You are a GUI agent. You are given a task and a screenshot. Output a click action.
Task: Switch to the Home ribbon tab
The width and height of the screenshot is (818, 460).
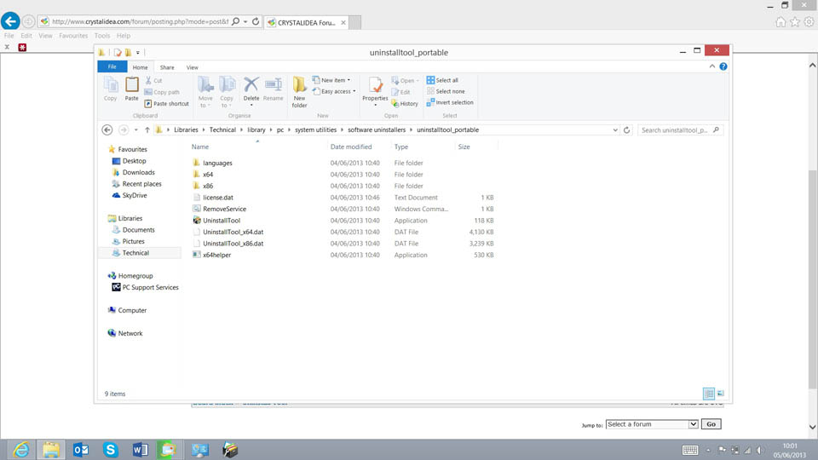(x=140, y=67)
